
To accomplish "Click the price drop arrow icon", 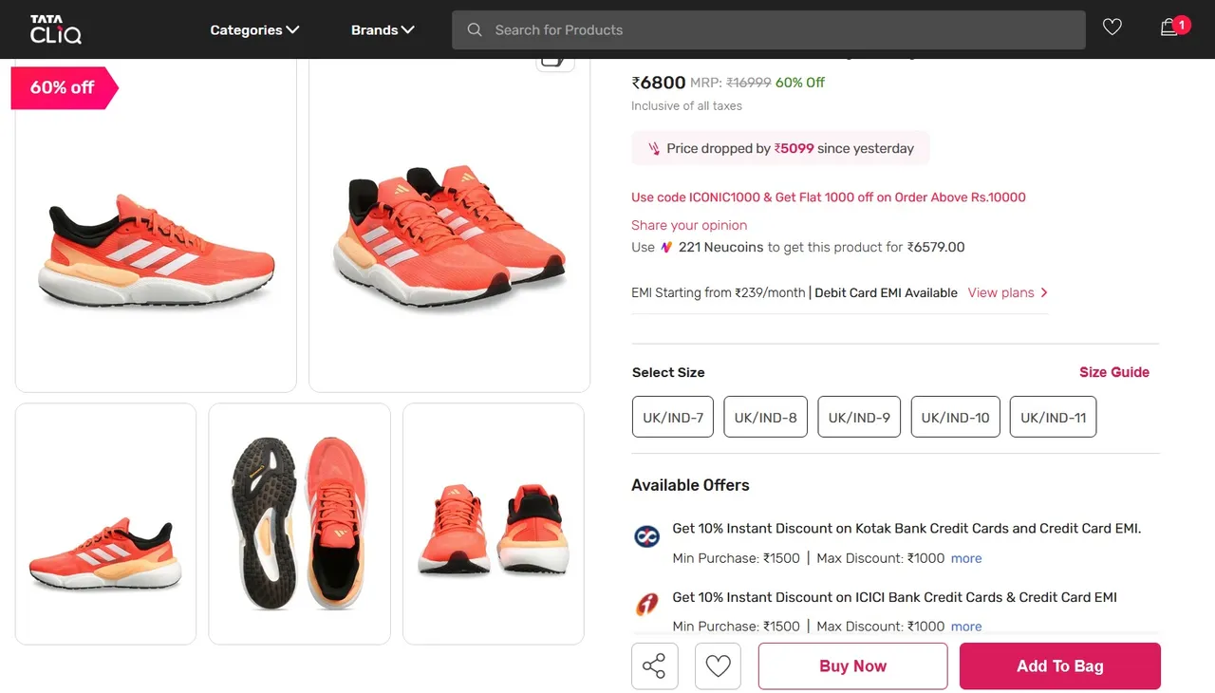I will [654, 148].
